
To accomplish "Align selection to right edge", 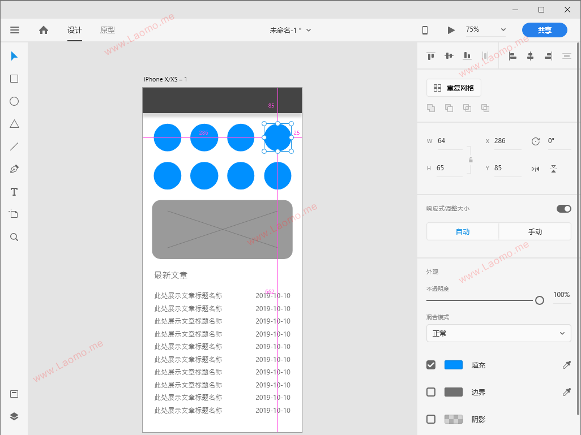I will 549,56.
